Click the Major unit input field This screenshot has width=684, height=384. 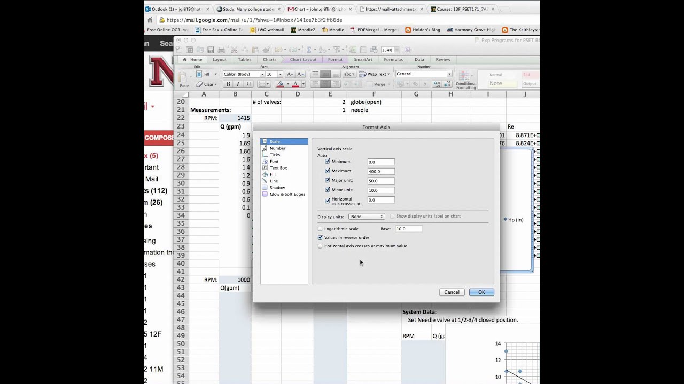tap(381, 181)
